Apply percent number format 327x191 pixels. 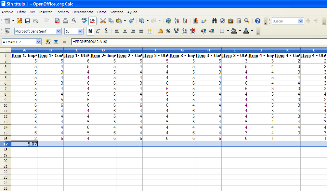click(168, 31)
